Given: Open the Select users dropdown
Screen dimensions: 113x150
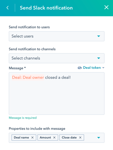Looking at the screenshot, I should (57, 36).
